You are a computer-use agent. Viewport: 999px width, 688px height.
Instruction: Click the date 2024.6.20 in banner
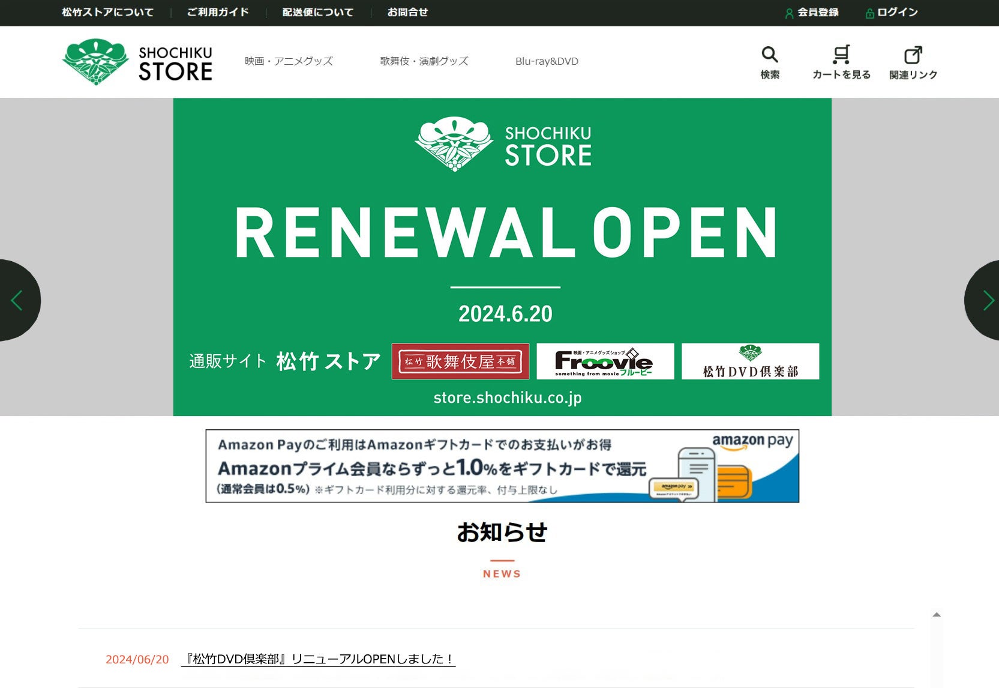[505, 313]
